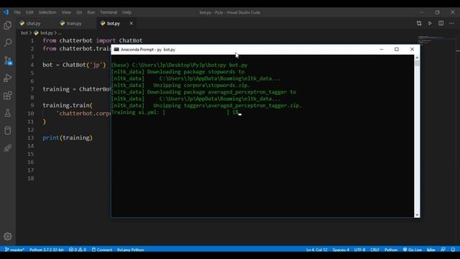Click the Anaconda Prompt scrollbar down arrow
460x259 pixels.
pos(417,215)
